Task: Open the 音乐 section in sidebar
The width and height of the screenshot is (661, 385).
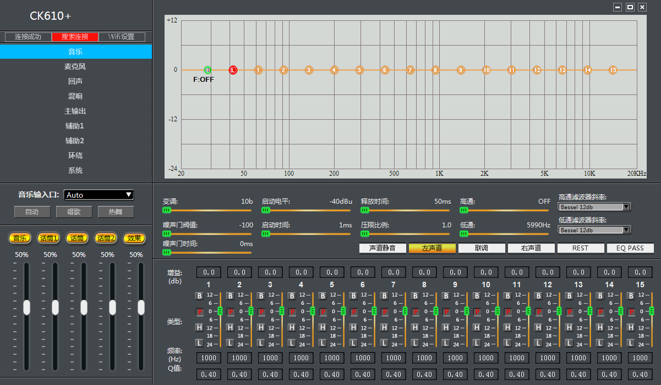Action: coord(75,52)
